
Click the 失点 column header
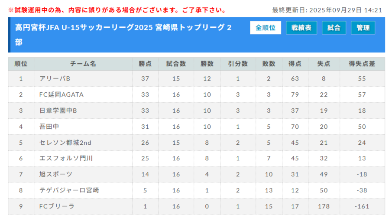(x=324, y=64)
